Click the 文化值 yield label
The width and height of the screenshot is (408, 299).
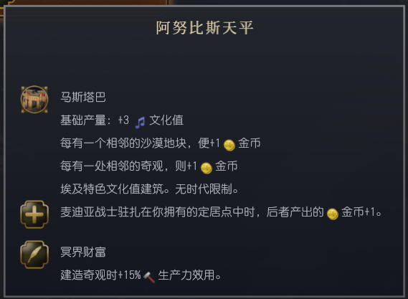[166, 120]
